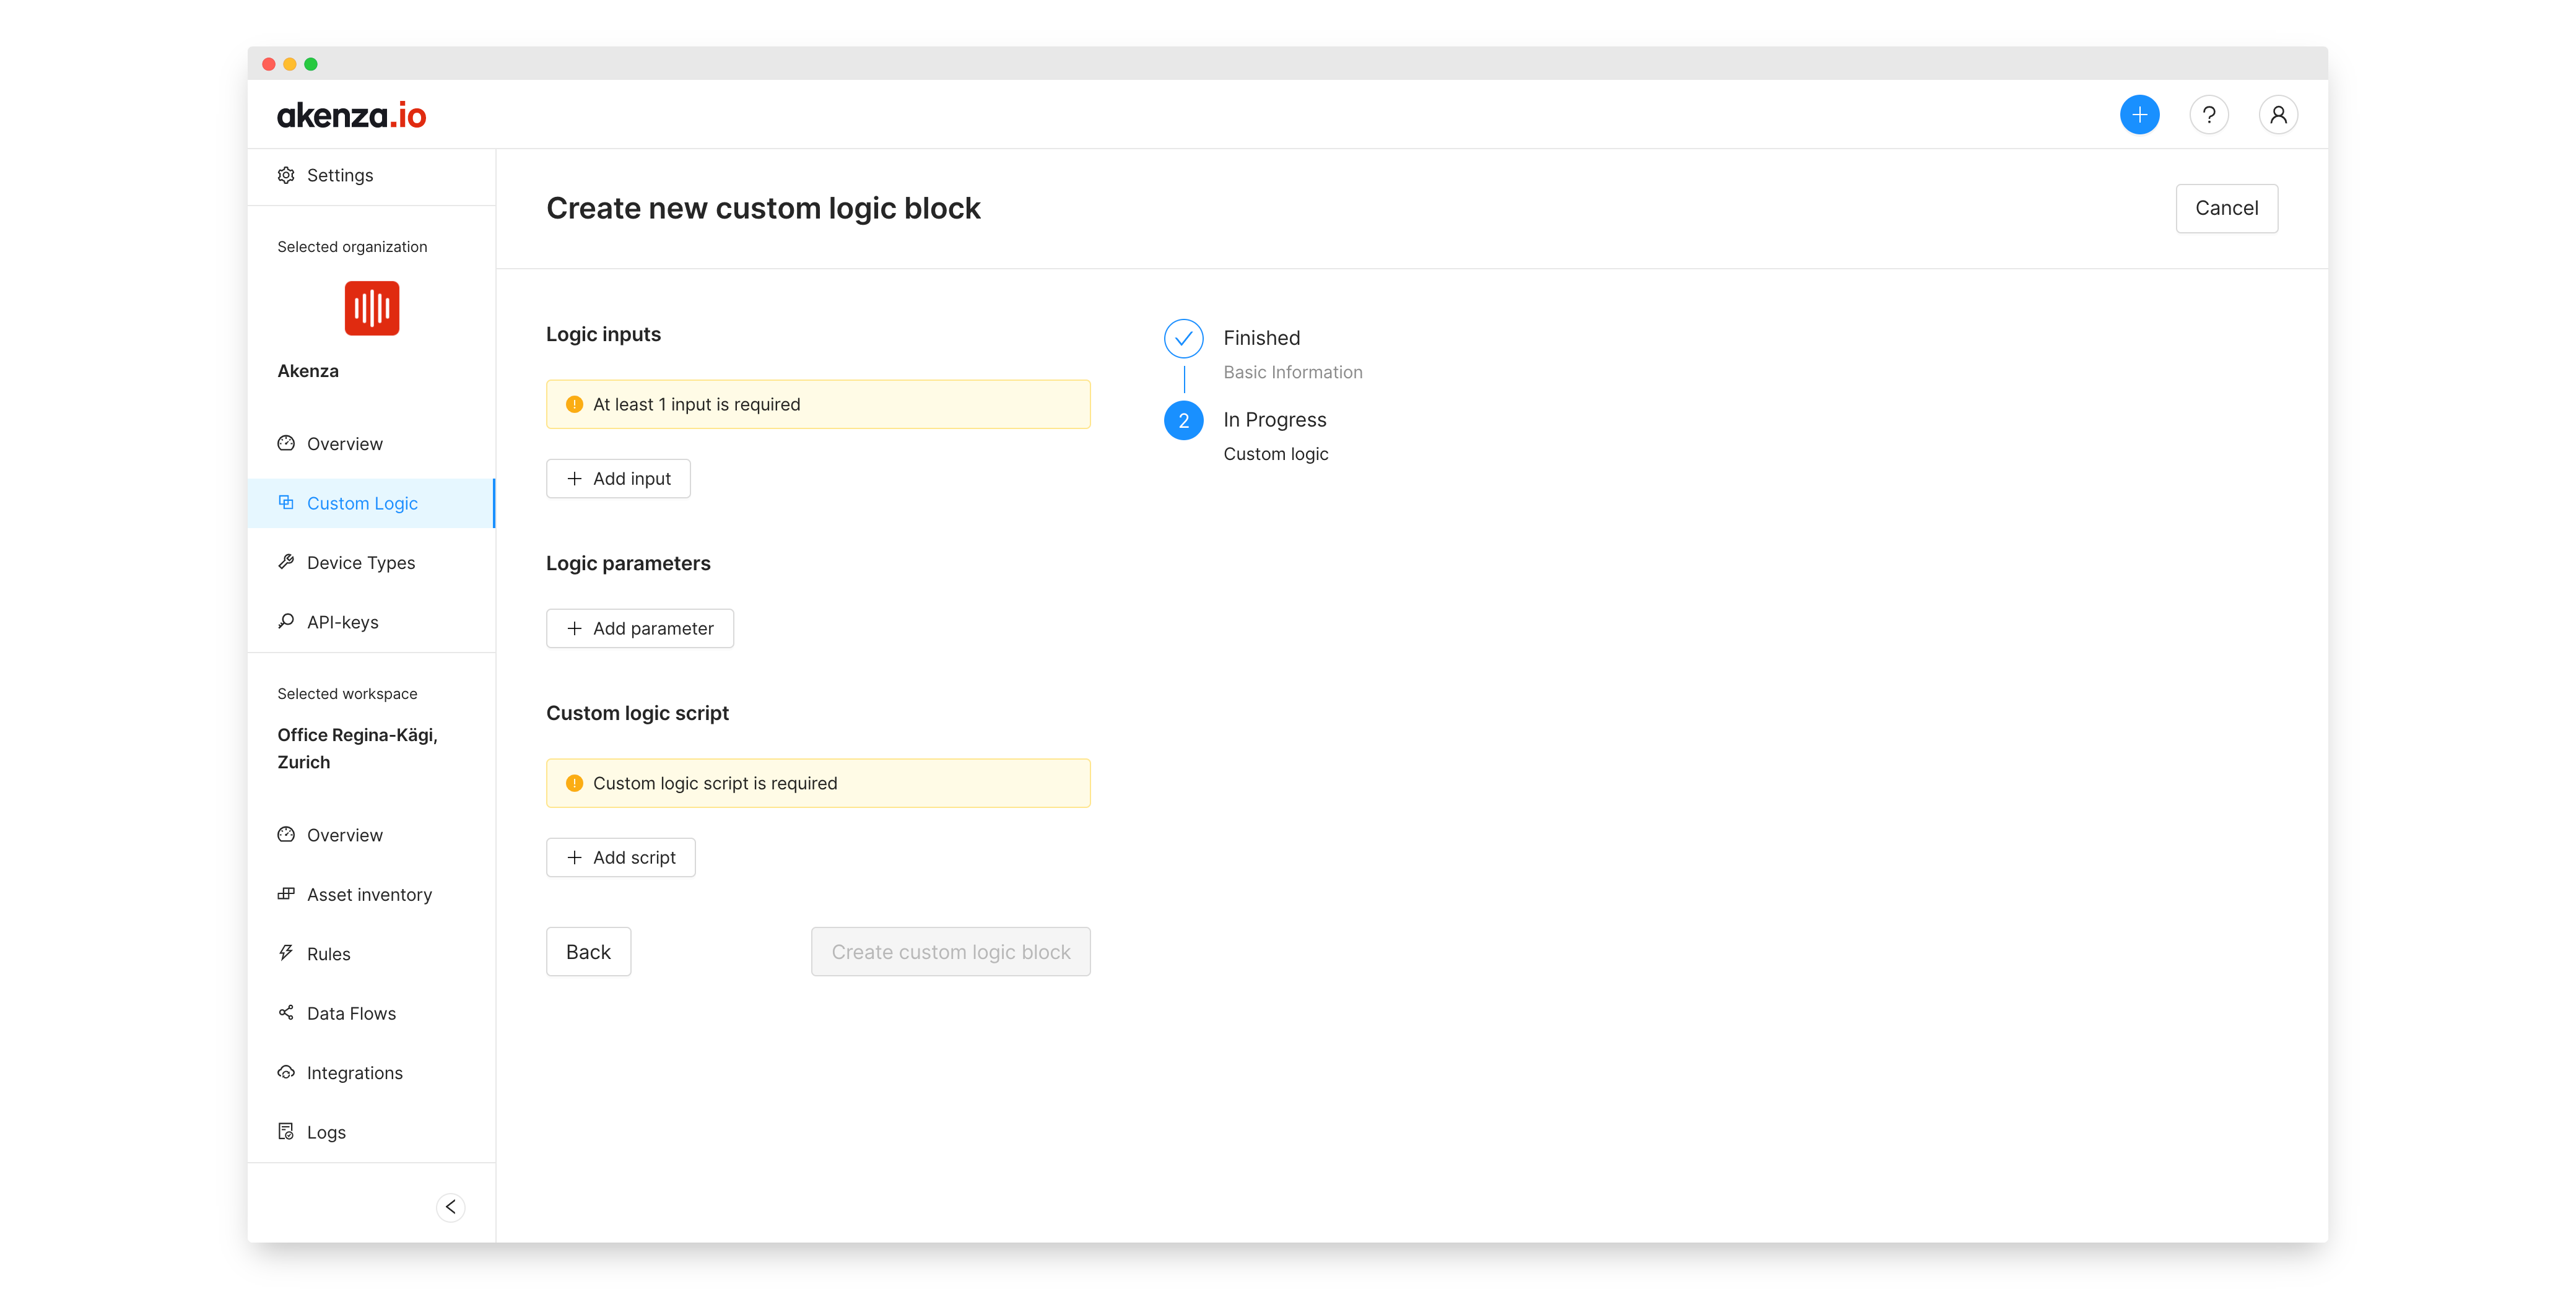Select Custom Logic menu item

pos(371,503)
